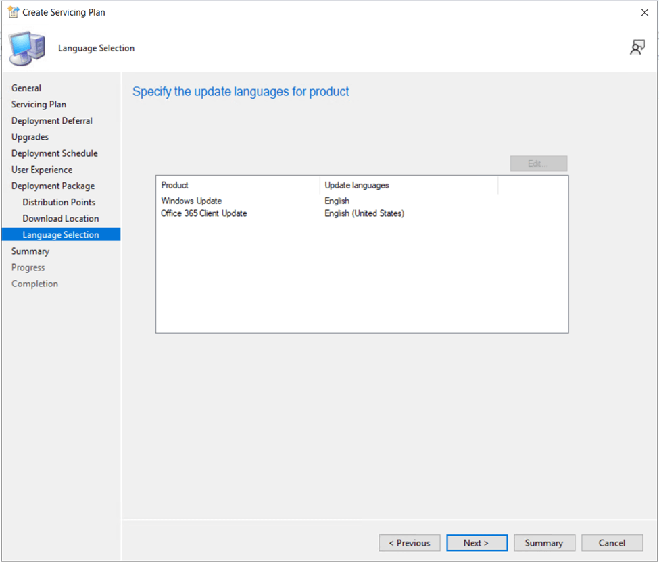The height and width of the screenshot is (564, 659).
Task: Open the Distribution Points sub-step
Action: tap(59, 202)
